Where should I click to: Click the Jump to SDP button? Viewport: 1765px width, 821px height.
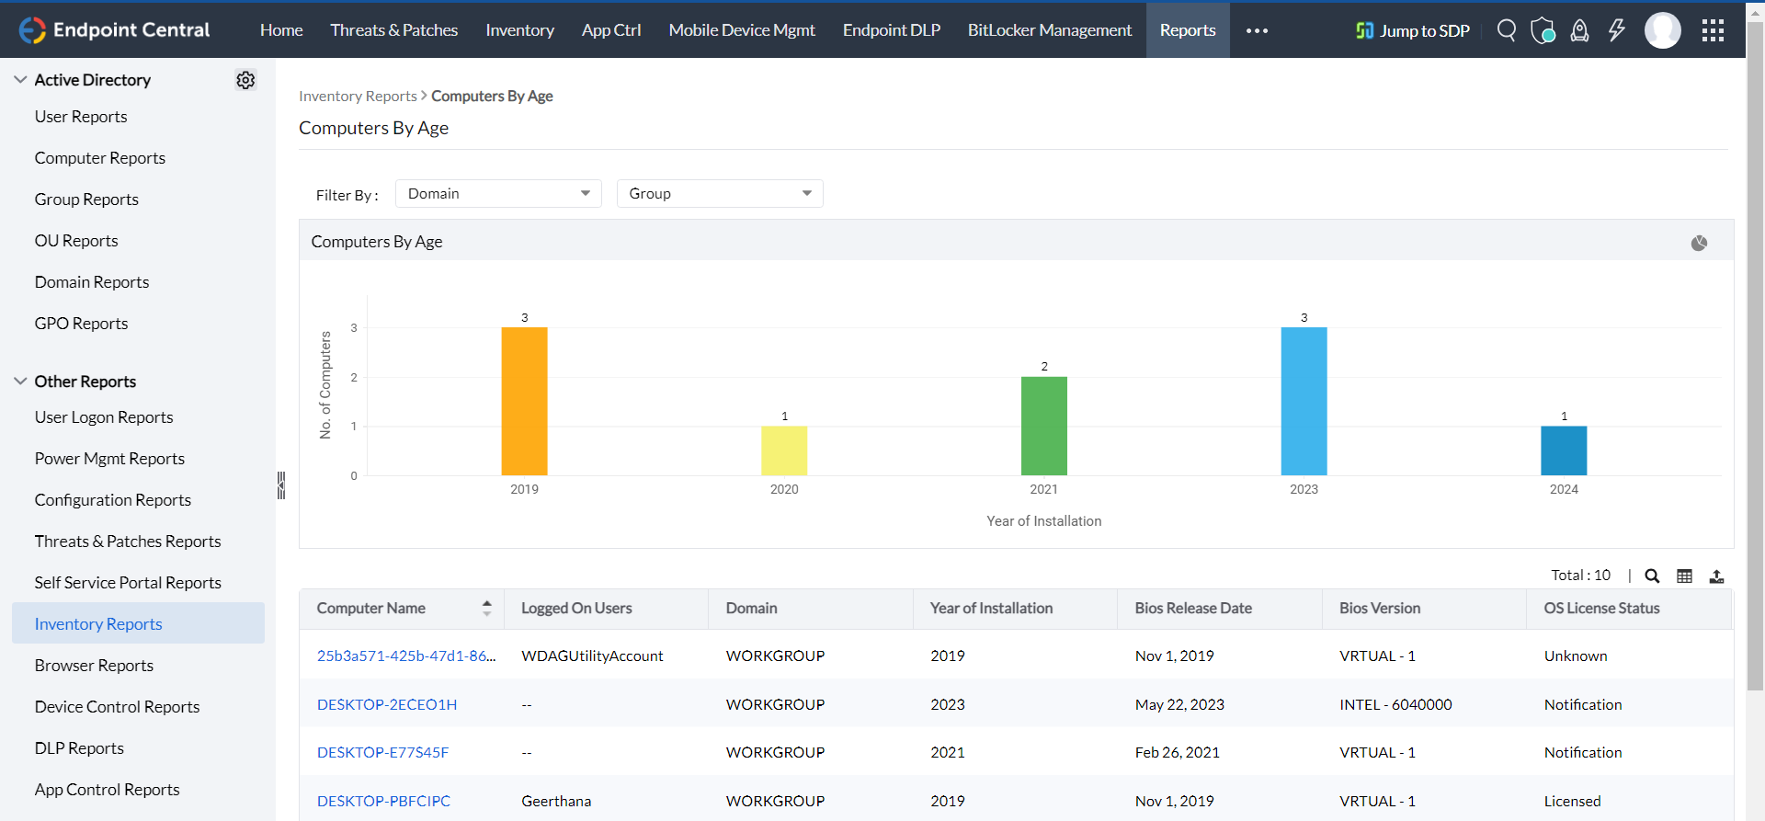click(1413, 30)
